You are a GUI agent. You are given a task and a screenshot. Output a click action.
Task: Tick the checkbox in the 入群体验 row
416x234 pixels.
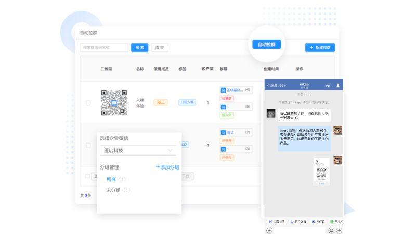point(88,102)
